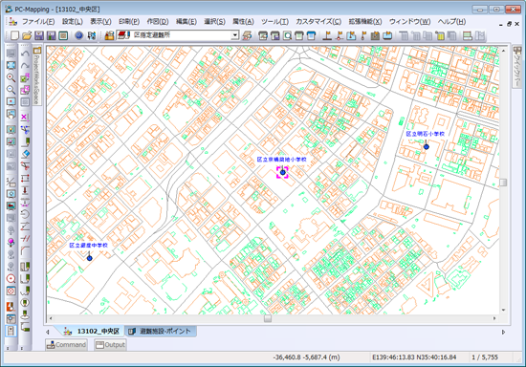Screen dimensions: 526x367
Task: Select the zoom in magnifier tool
Action: coord(11,77)
